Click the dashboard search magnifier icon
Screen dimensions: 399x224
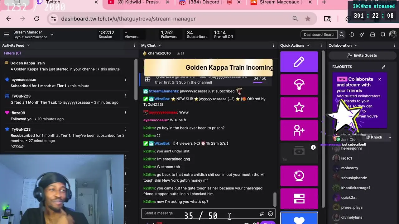[342, 35]
